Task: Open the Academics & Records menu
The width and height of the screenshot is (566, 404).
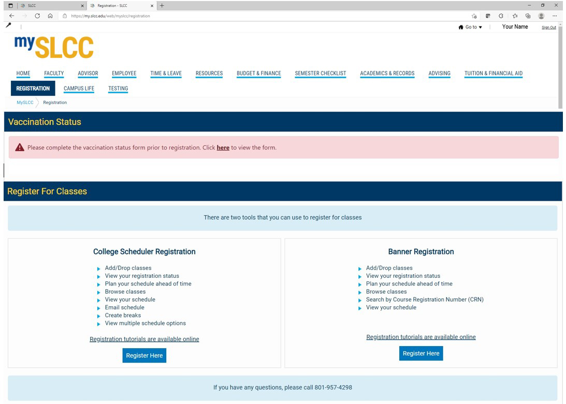Action: [387, 73]
